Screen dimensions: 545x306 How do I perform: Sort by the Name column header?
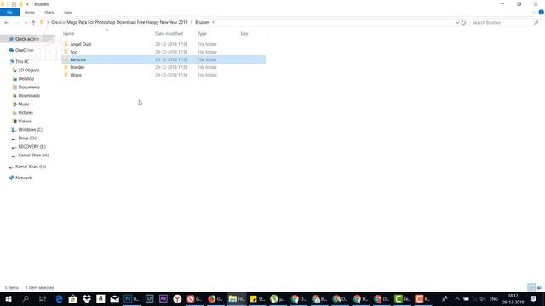tap(68, 34)
